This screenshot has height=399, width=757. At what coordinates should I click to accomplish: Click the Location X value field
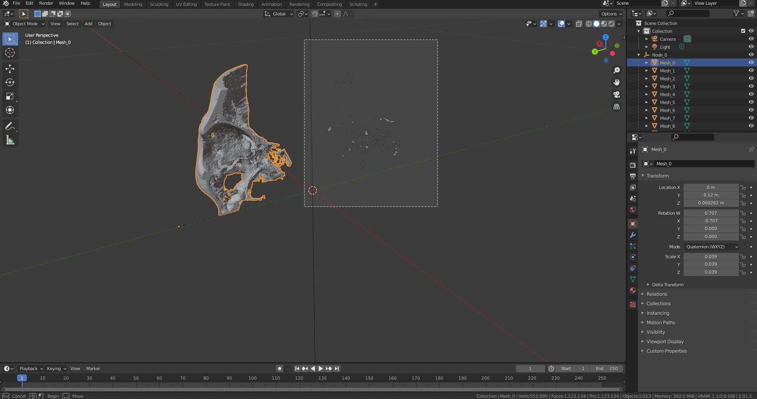(x=710, y=187)
